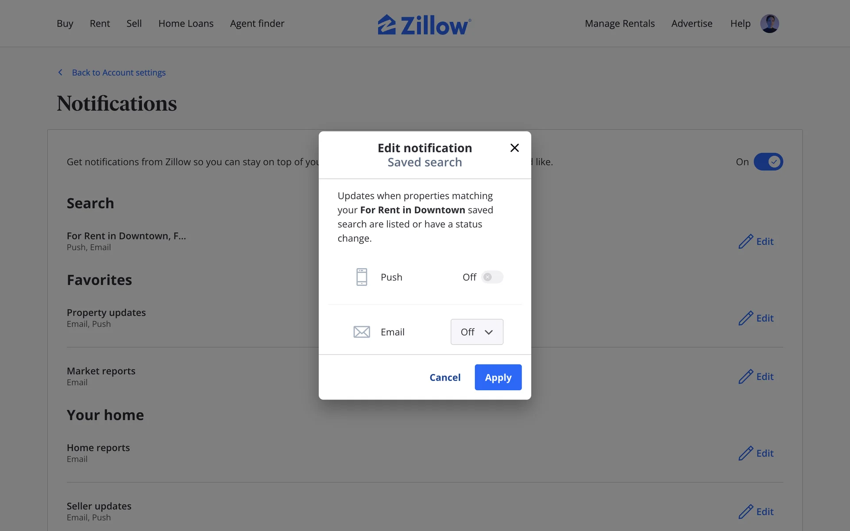Click pencil icon for Seller updates
Viewport: 850px width, 531px height.
pyautogui.click(x=746, y=512)
